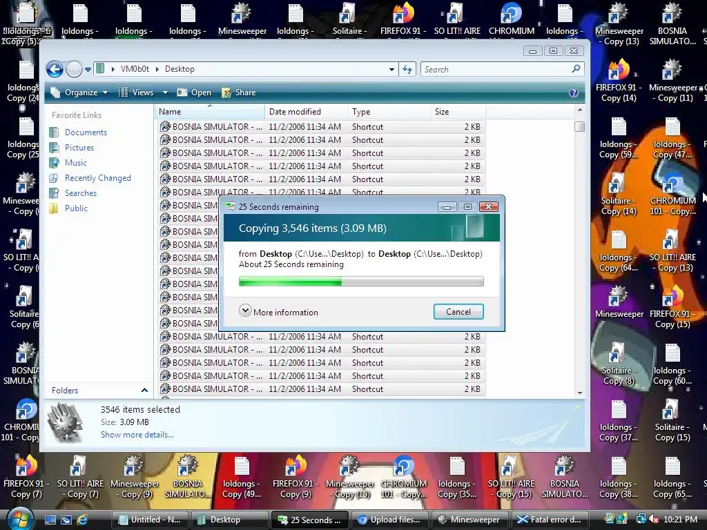Switch to Desktop taskbar button
Viewport: 707px width, 530px height.
point(229,520)
